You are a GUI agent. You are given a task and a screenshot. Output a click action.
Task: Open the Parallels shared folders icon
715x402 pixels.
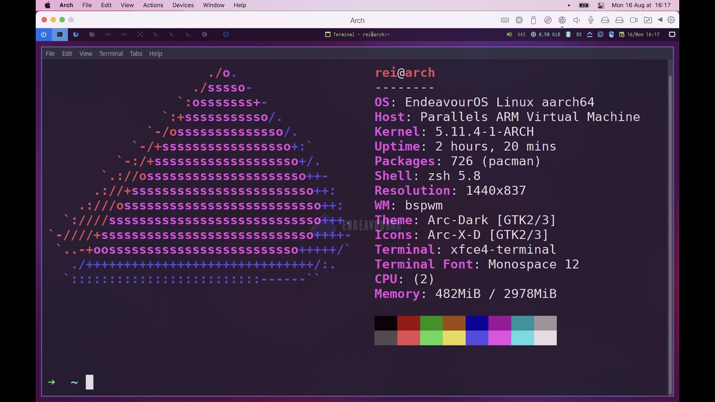point(648,20)
